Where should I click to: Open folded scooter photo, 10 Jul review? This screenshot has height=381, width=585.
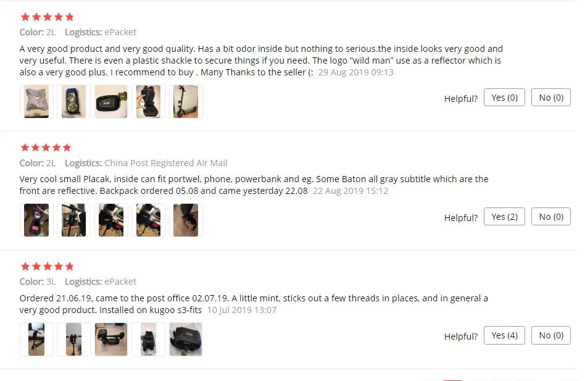[x=111, y=339]
